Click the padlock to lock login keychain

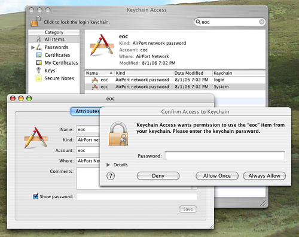click(35, 22)
